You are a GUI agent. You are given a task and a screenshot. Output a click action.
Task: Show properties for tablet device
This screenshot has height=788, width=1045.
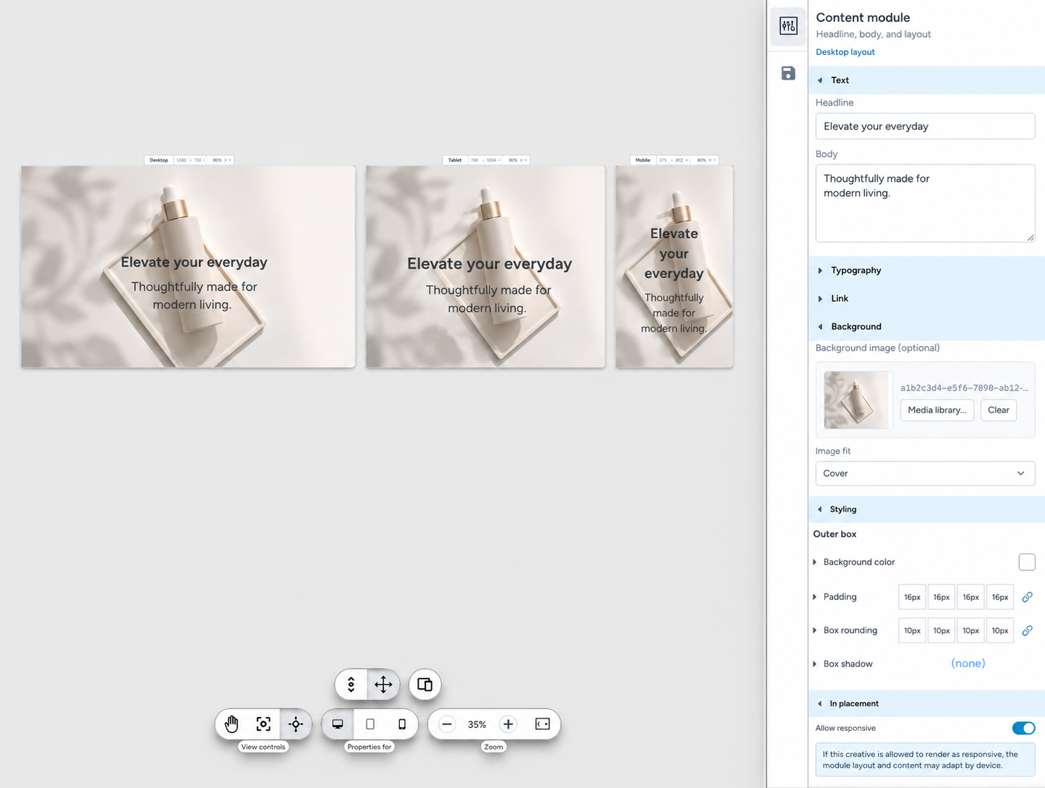point(370,724)
